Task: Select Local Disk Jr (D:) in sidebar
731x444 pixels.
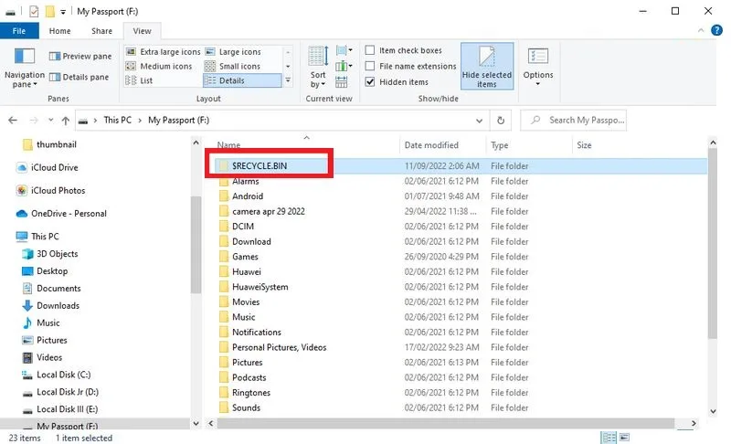Action: point(67,392)
